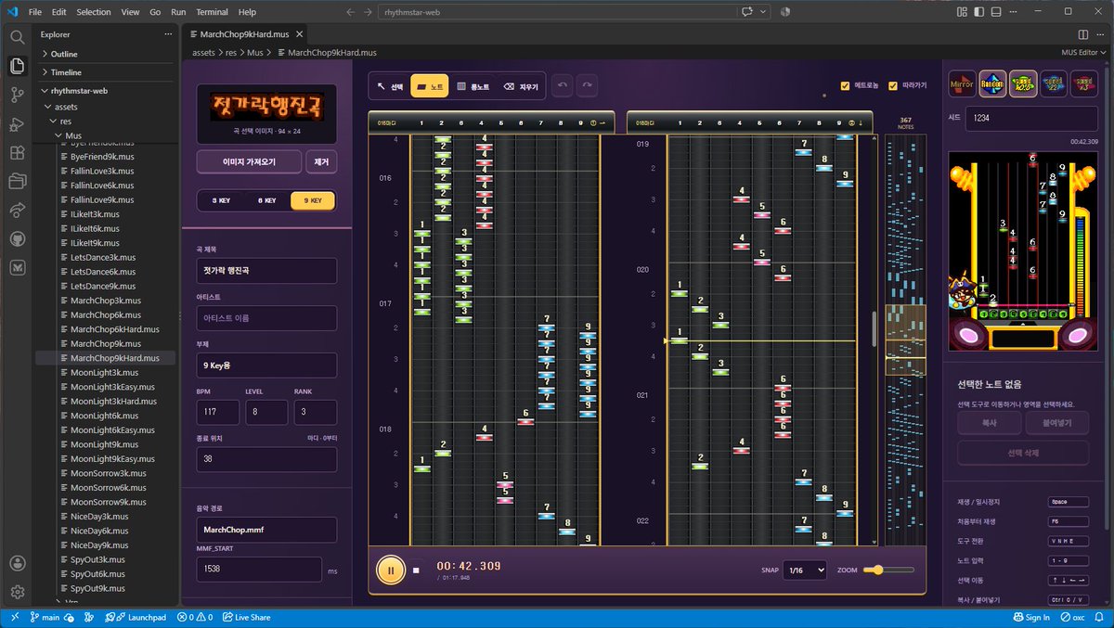Image resolution: width=1114 pixels, height=628 pixels.
Task: Open the MUS Editor dropdown at top right
Action: 1083,53
